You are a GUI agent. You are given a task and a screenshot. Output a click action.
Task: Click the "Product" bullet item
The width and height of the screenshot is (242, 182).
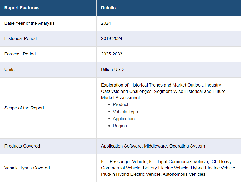coord(121,104)
